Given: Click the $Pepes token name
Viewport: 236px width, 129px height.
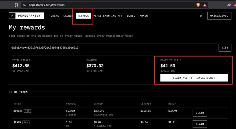Looking at the screenshot, I should [18, 111].
